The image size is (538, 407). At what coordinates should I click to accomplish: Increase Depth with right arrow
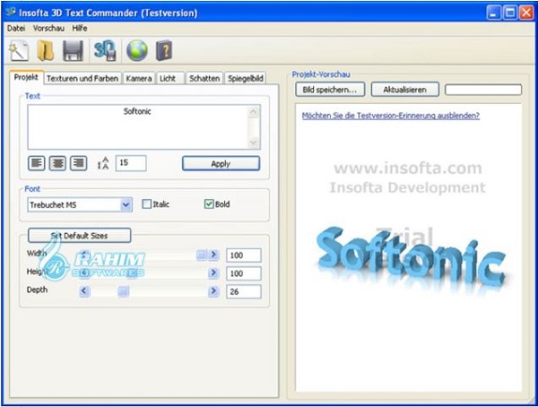213,291
